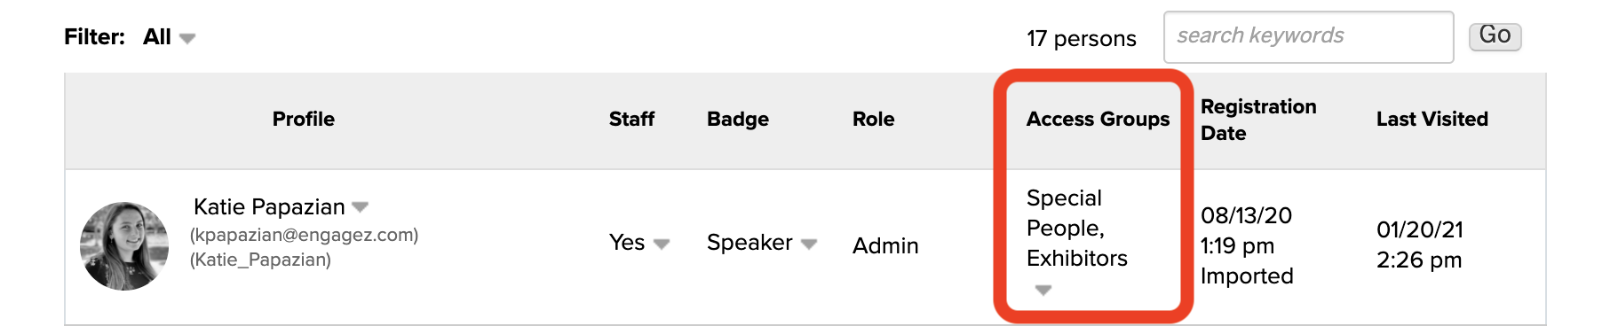Open the Staff Yes dropdown arrow
This screenshot has height=326, width=1618.
(662, 244)
